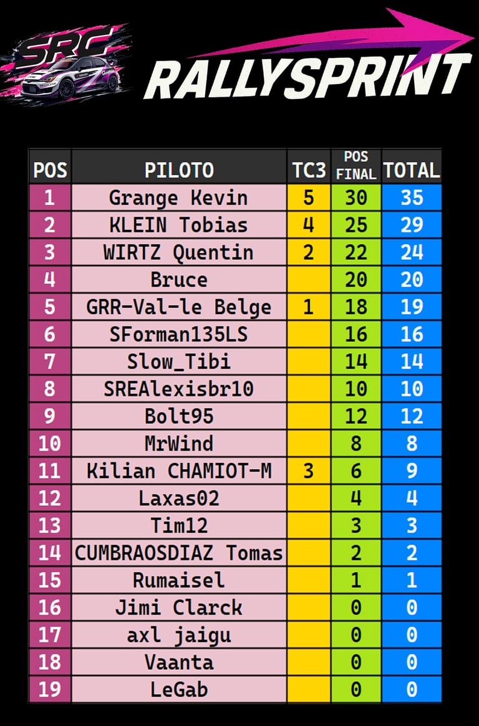Click the POS FINAL column header
The image size is (479, 726).
point(356,166)
